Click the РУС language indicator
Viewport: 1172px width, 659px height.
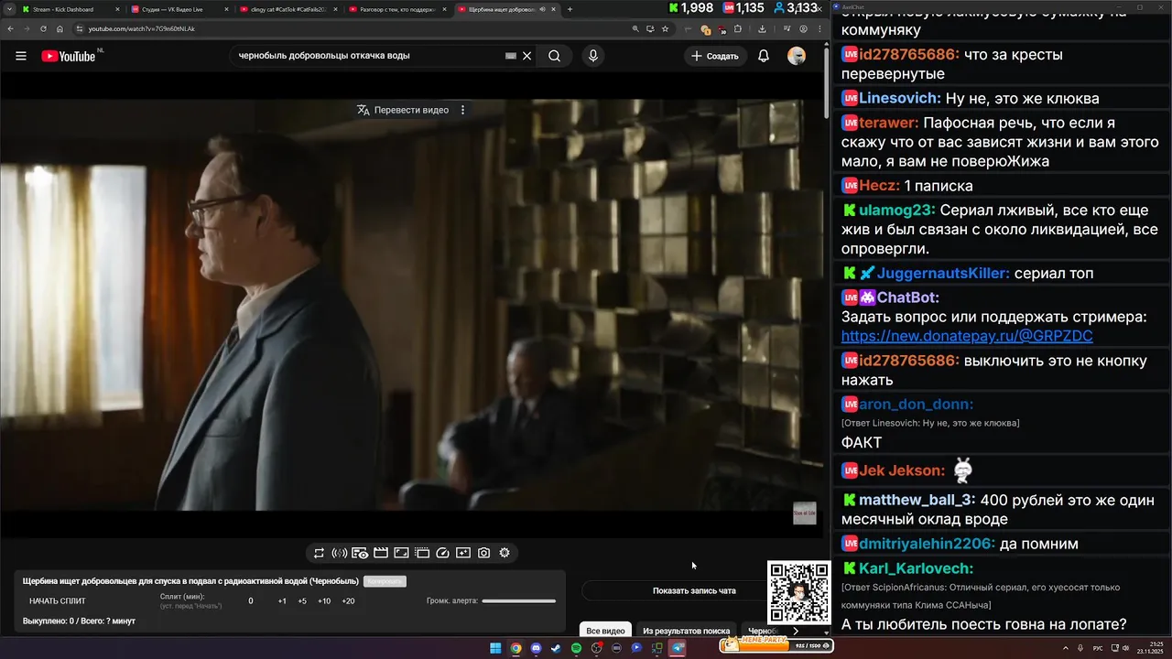1098,648
